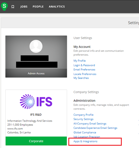
Task: Open Candidate Experience Email Settings
Action: click(95, 128)
